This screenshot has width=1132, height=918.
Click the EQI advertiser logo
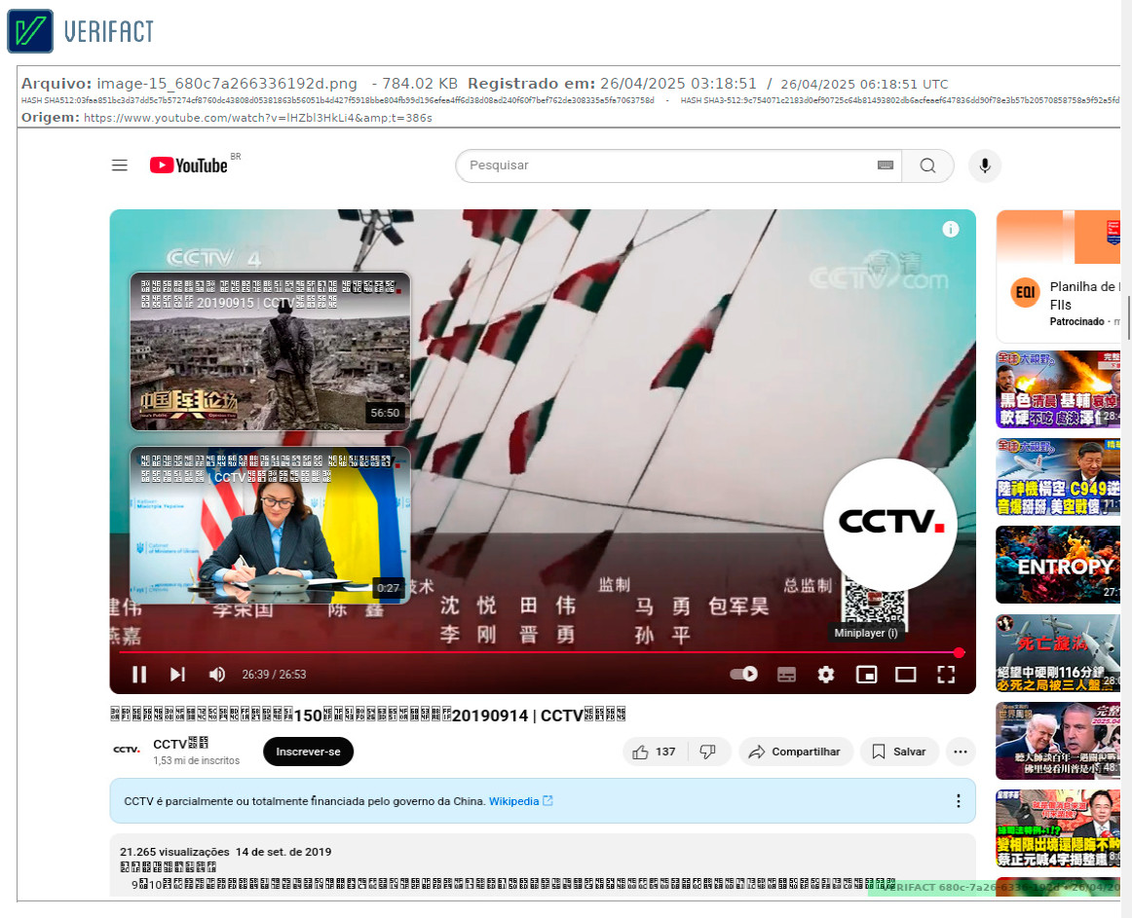[x=1025, y=292]
